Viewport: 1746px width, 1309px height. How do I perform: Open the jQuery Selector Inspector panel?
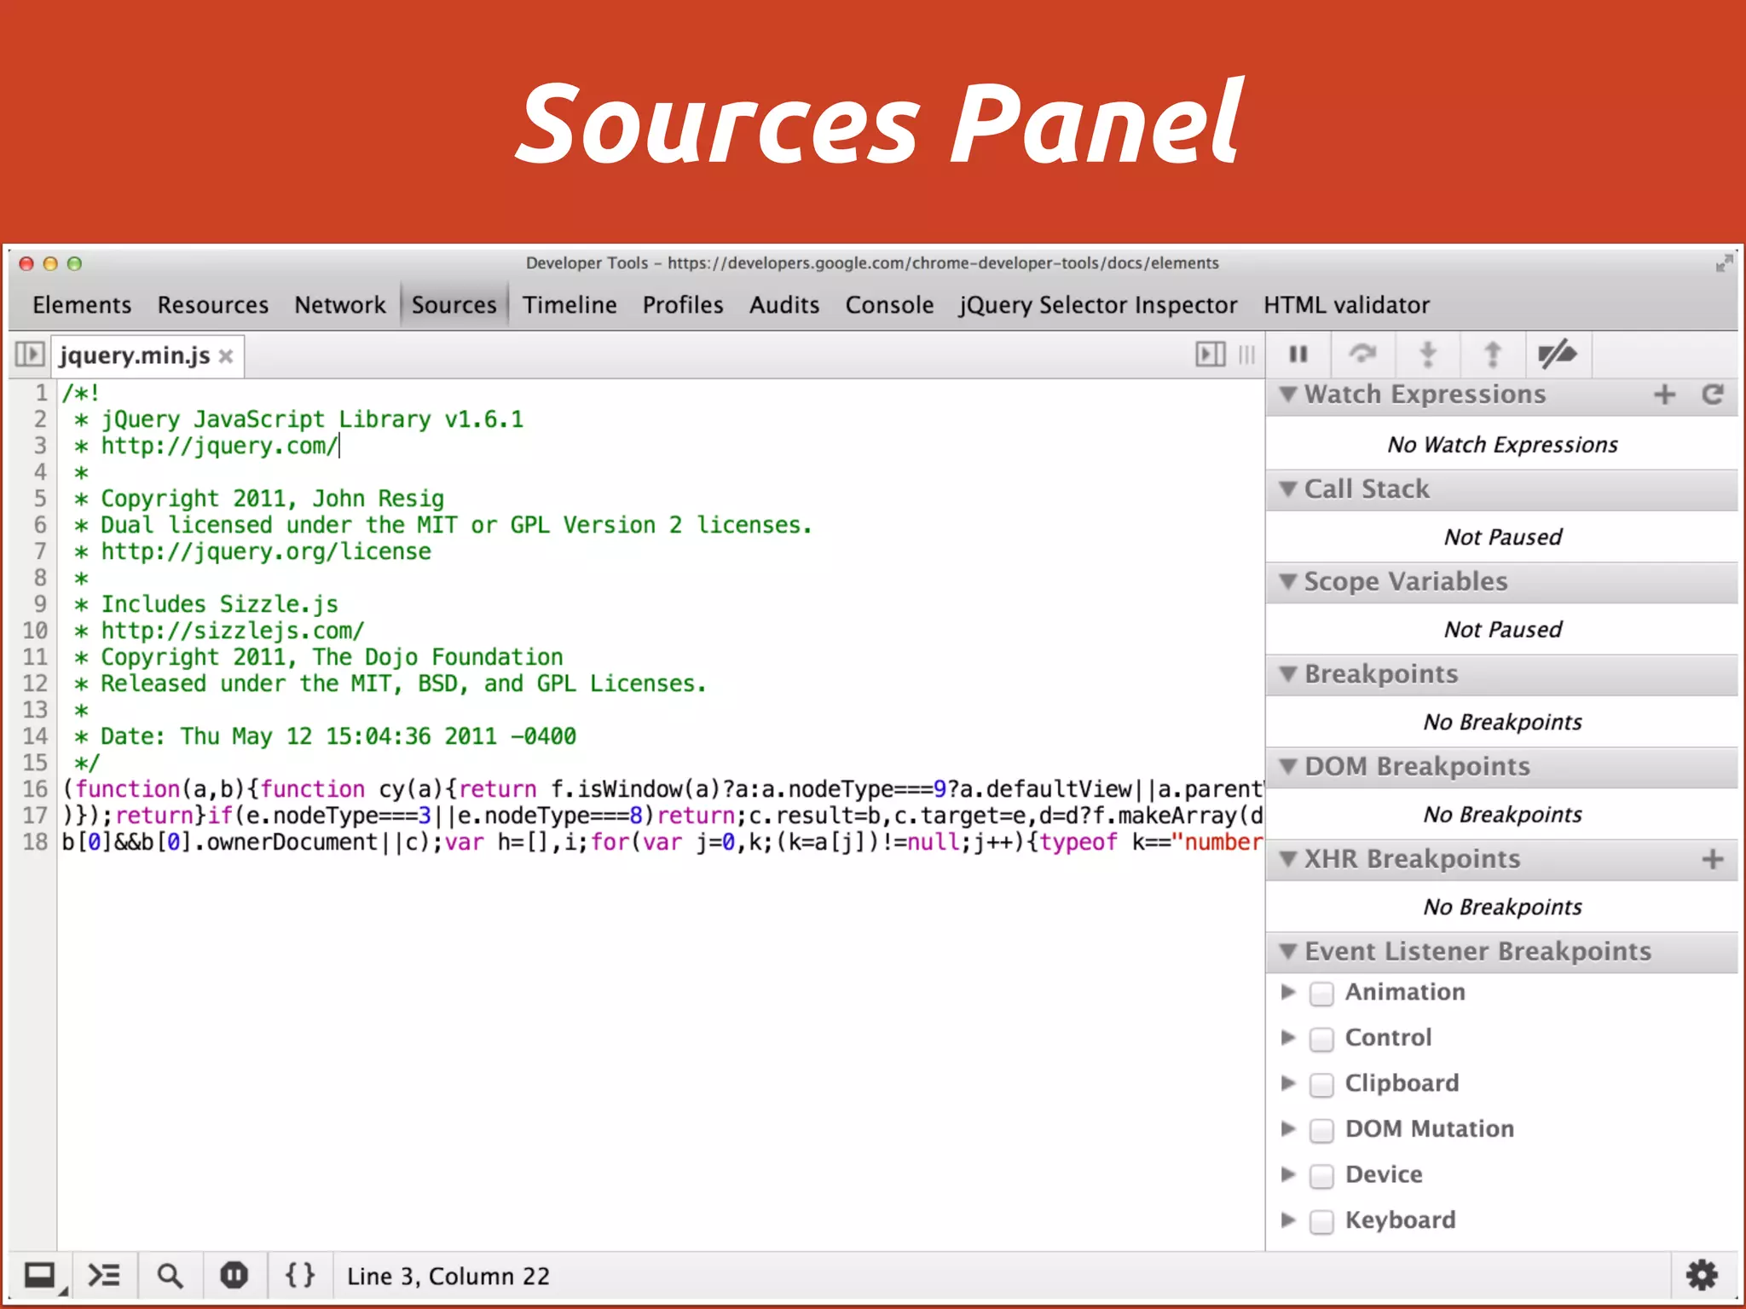[1098, 305]
